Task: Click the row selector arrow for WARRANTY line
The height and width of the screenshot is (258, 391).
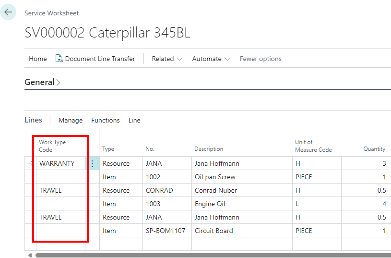Action: coord(30,163)
